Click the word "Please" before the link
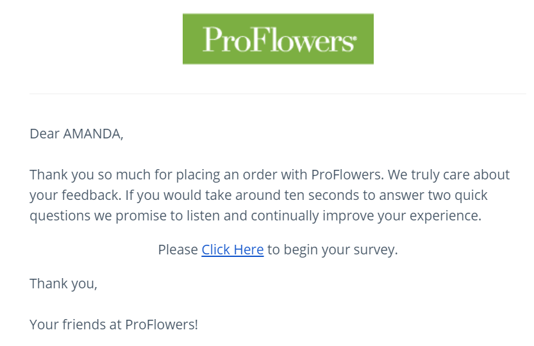 pyautogui.click(x=178, y=249)
